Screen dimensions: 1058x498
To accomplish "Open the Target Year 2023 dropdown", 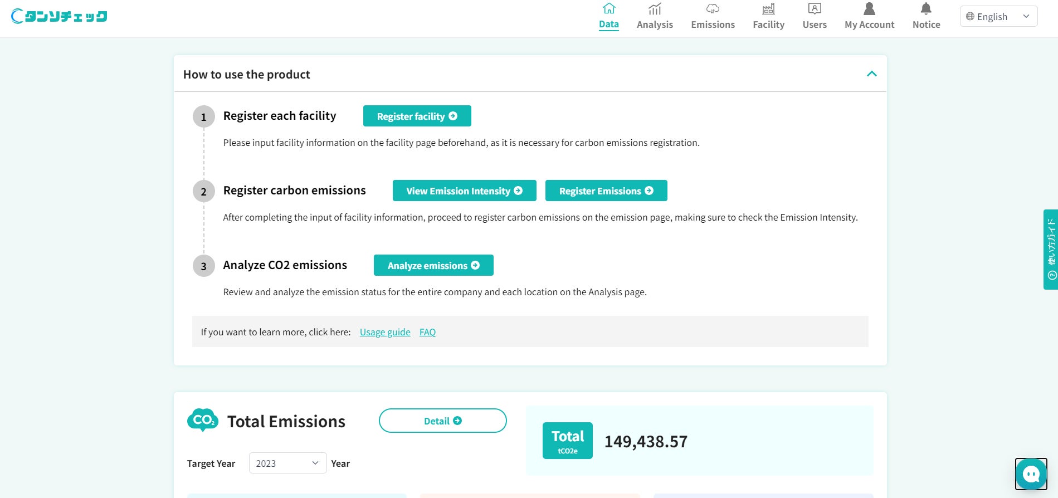I will (287, 463).
